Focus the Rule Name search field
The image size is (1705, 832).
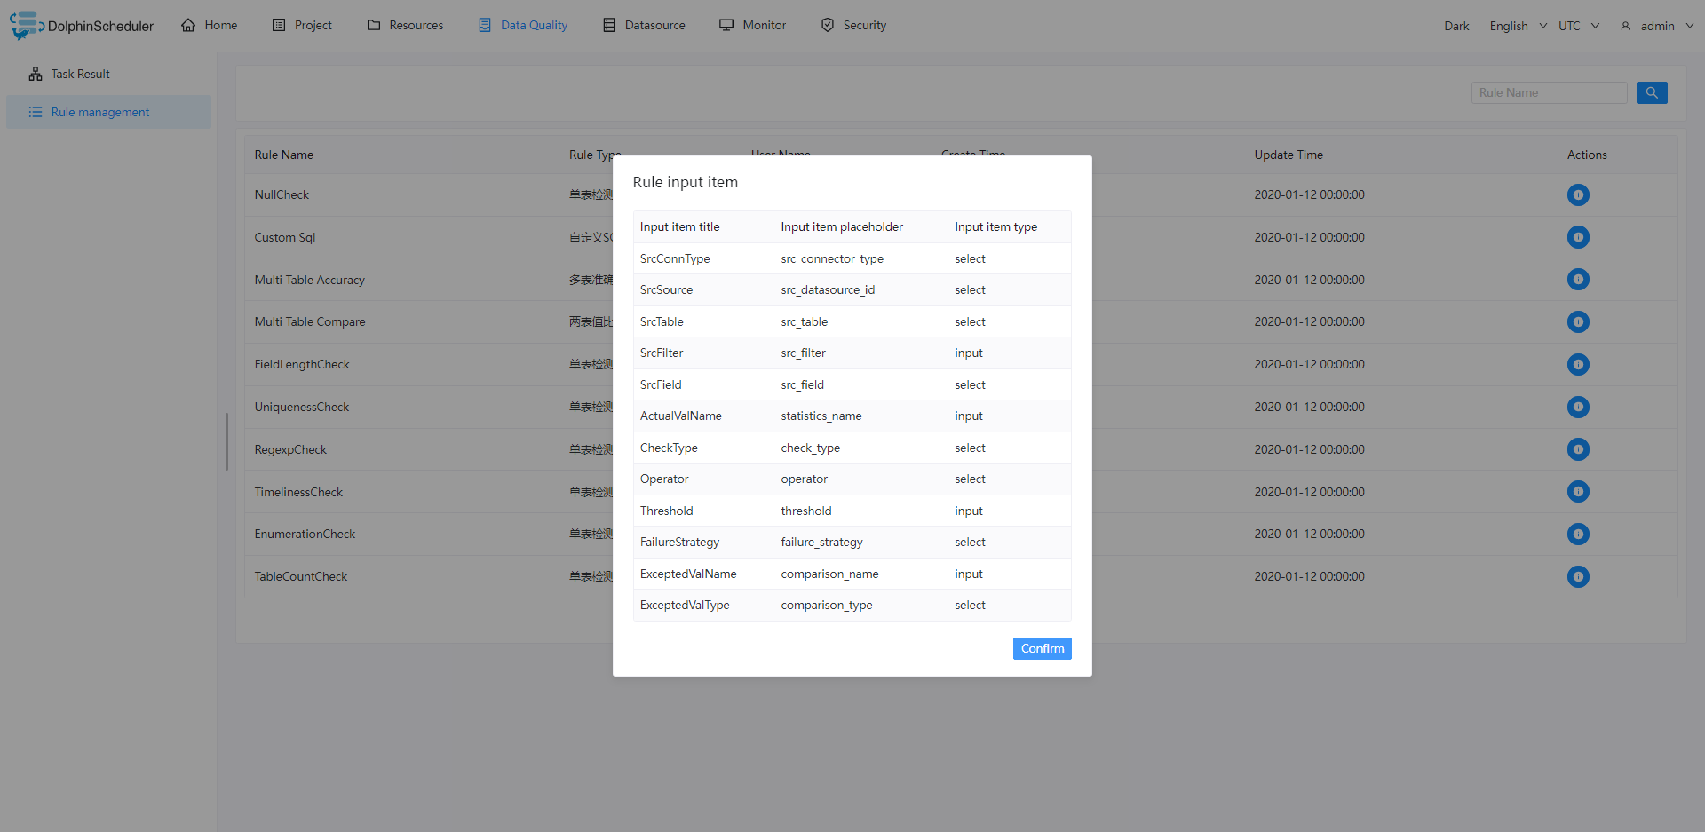tap(1548, 92)
